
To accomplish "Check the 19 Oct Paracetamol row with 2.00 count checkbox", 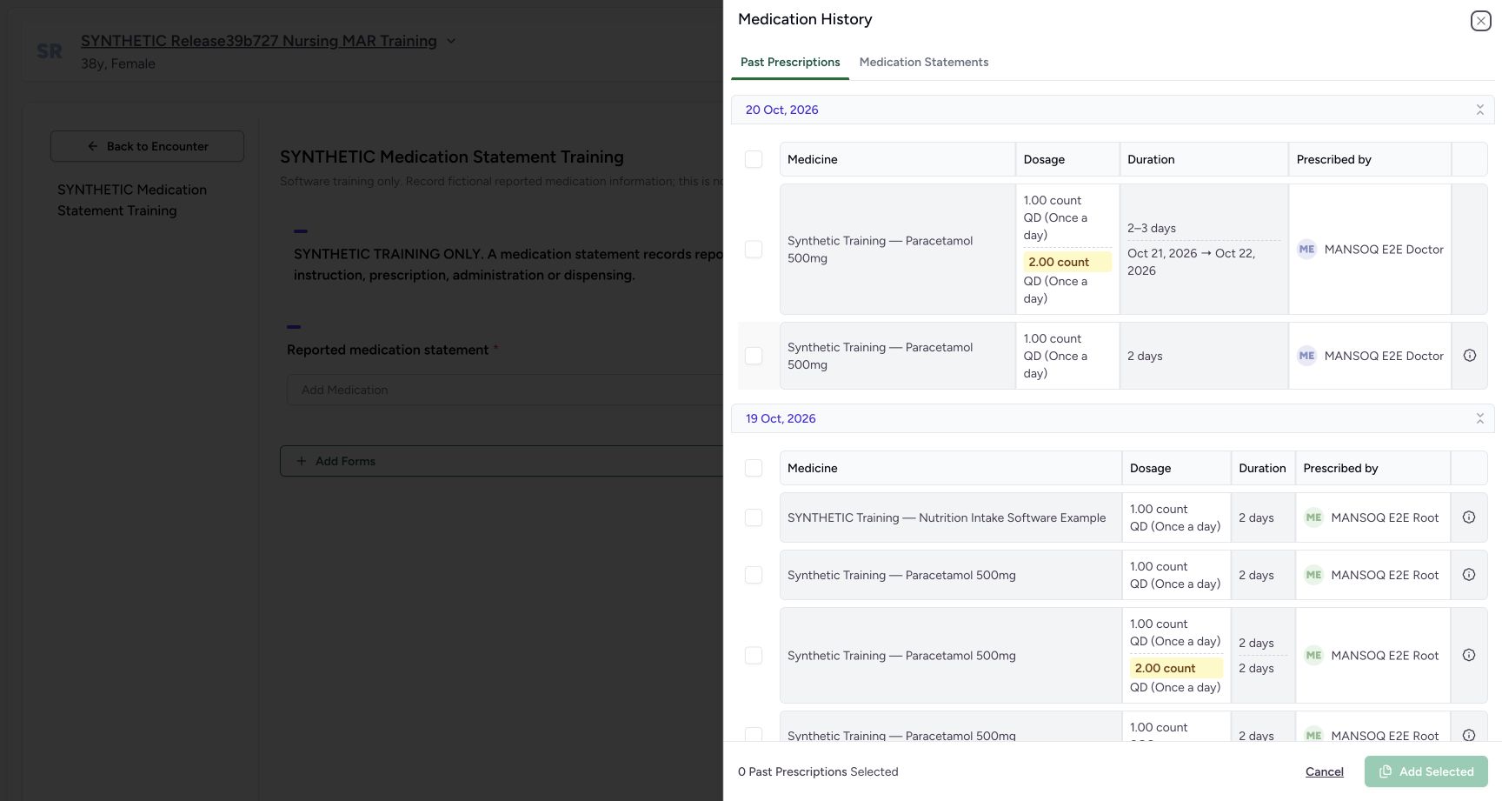I will (x=754, y=656).
